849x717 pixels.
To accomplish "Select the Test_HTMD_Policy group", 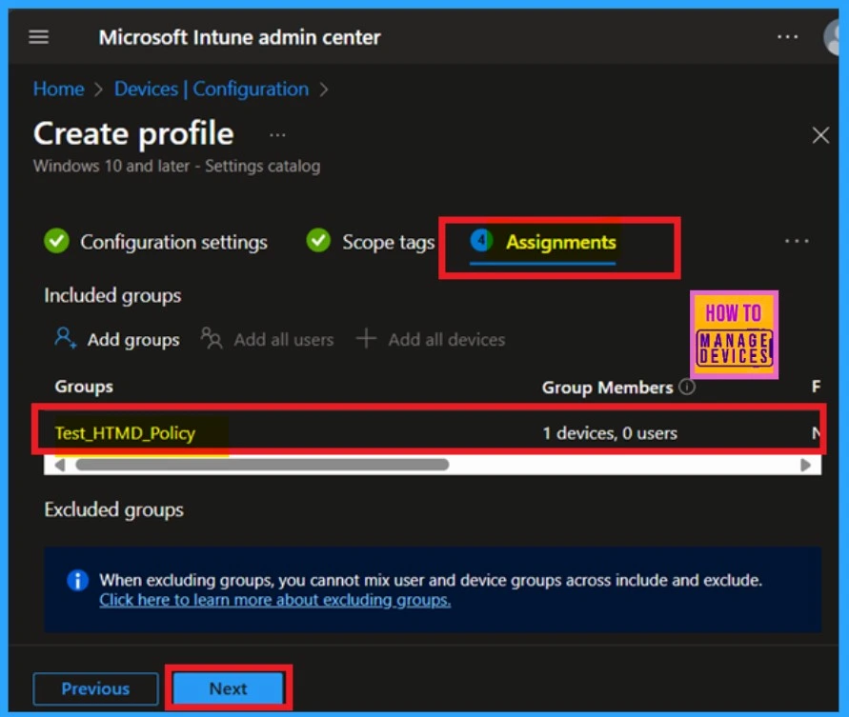I will (x=125, y=433).
